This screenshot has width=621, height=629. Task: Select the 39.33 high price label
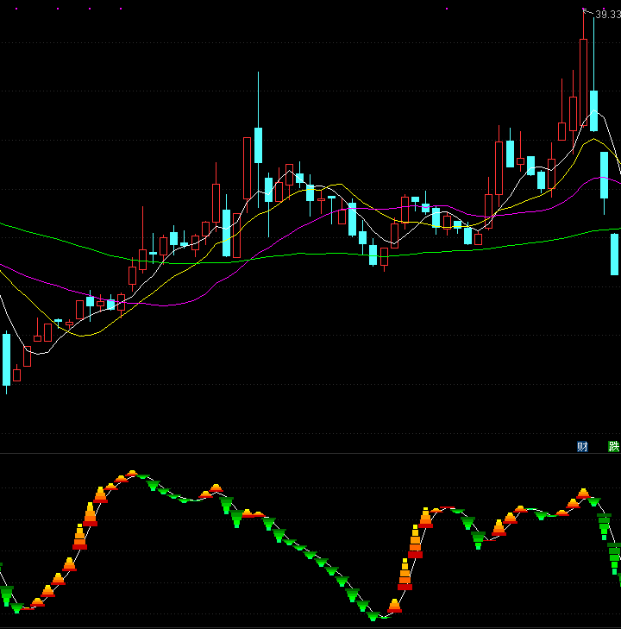(608, 15)
